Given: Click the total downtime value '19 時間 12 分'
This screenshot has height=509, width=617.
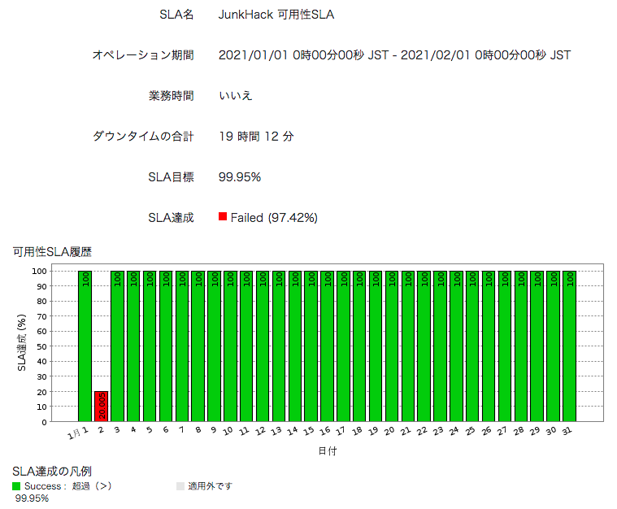Looking at the screenshot, I should point(256,137).
